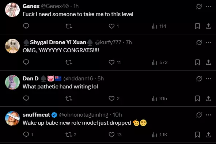The width and height of the screenshot is (216, 144).
Task: Open more options for Dan D's tweet
Action: [x=208, y=79]
